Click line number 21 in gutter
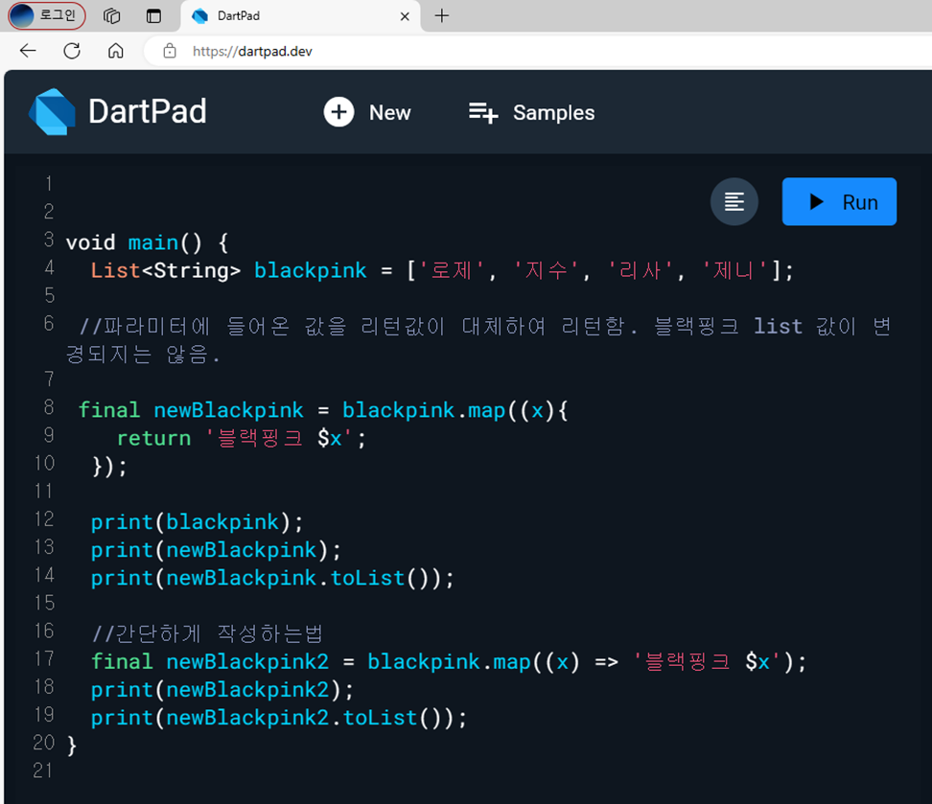Screen dimensions: 932x804 [x=43, y=770]
